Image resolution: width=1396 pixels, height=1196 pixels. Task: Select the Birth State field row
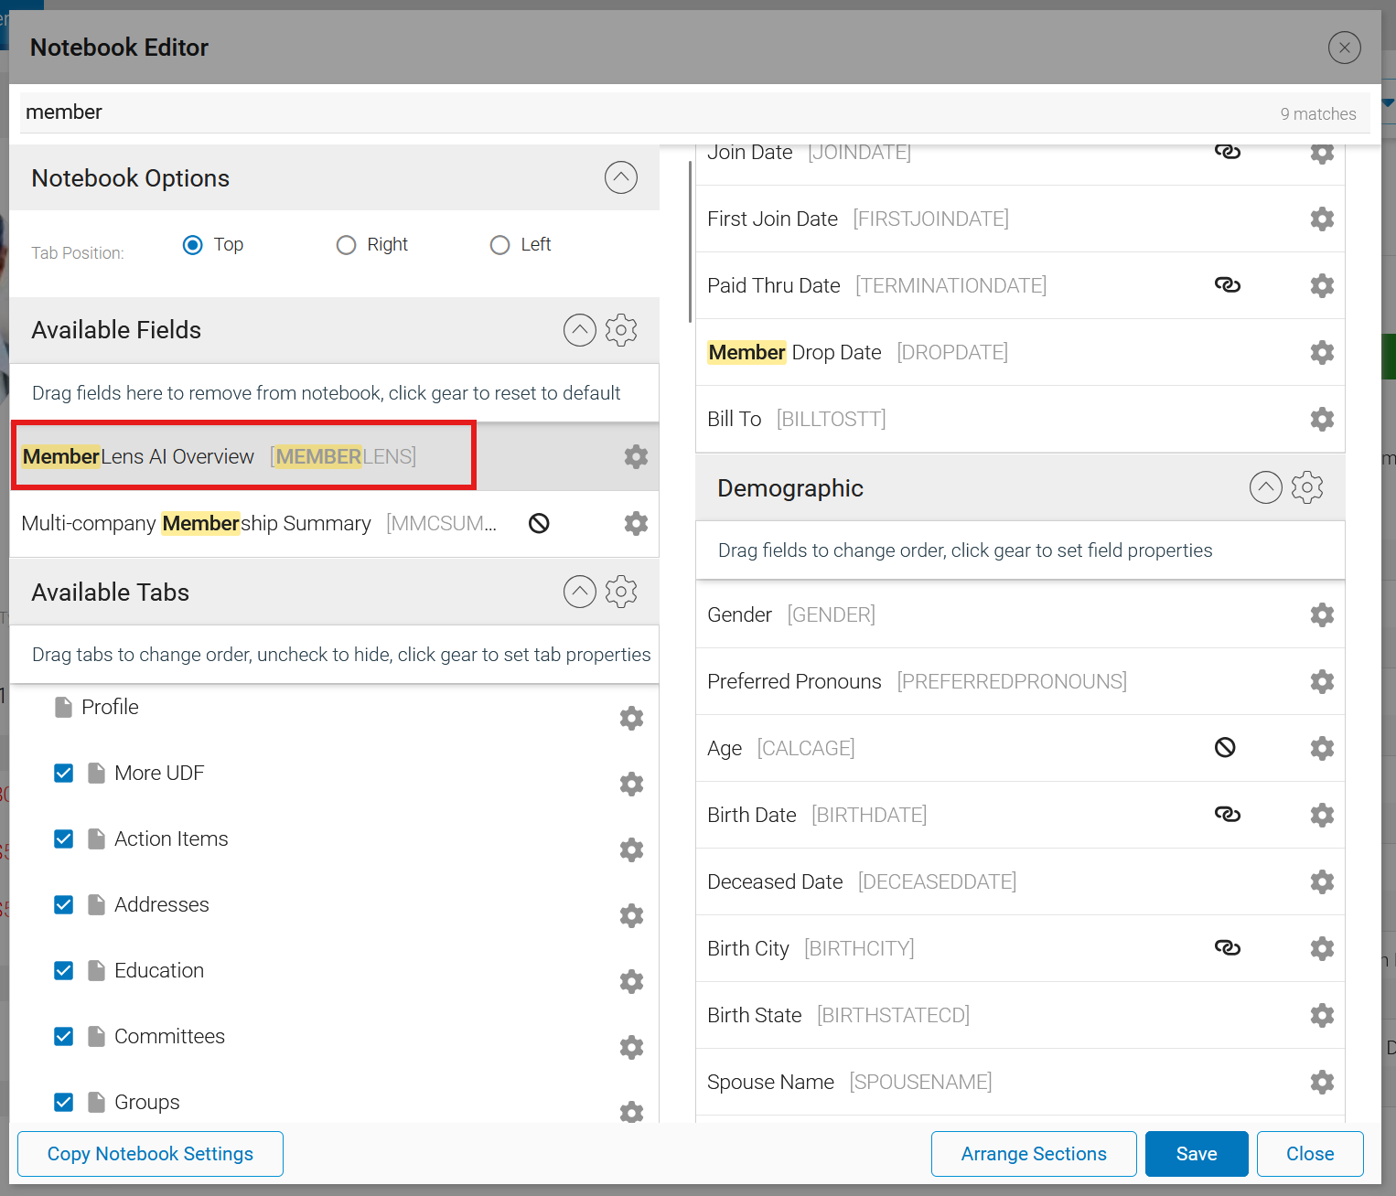[x=1020, y=1015]
